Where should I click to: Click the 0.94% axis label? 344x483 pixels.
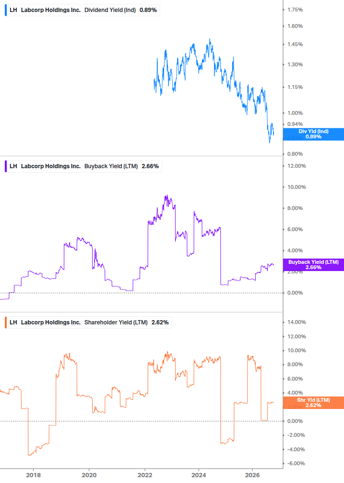pos(295,124)
